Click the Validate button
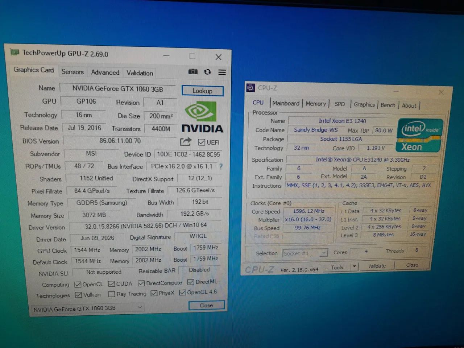 point(377,266)
